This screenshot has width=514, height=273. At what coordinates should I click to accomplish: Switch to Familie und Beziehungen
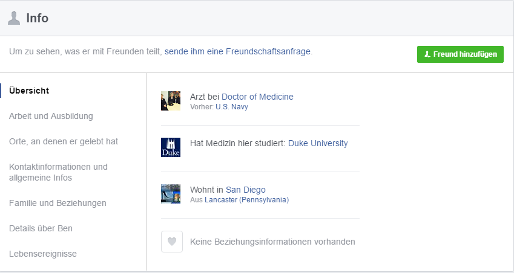(58, 203)
